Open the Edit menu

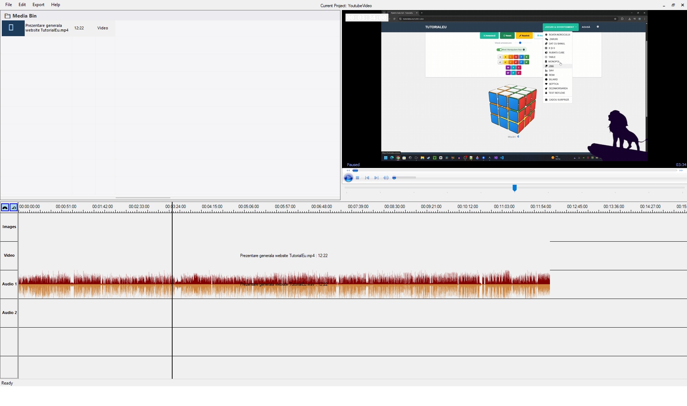click(x=22, y=4)
